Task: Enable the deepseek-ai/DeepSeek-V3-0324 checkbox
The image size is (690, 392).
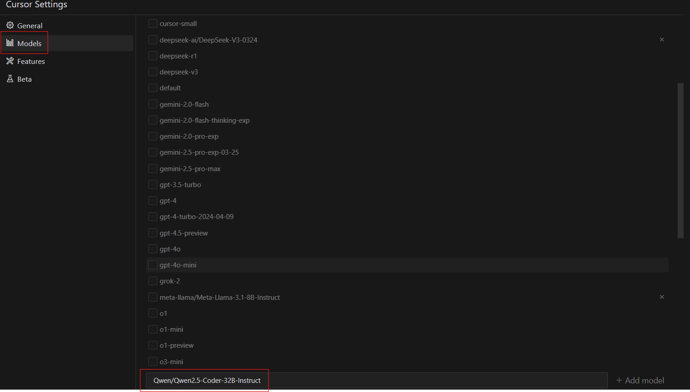Action: tap(153, 40)
